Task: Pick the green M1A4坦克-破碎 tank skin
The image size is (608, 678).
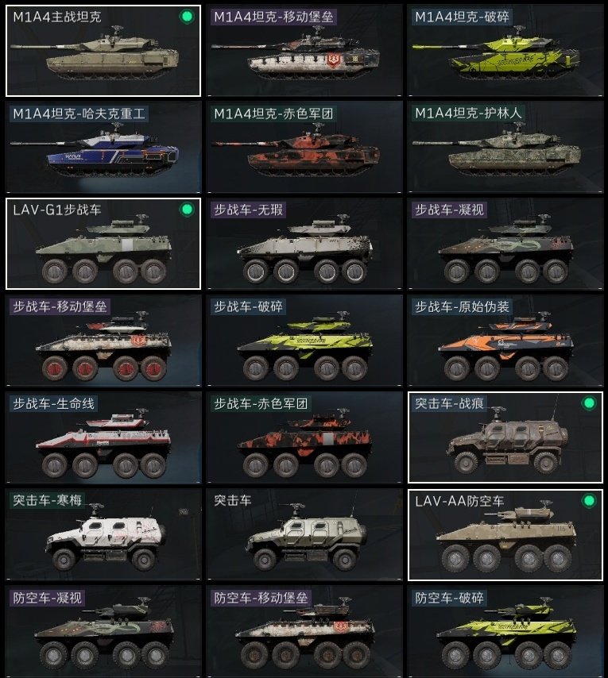Action: coord(505,51)
